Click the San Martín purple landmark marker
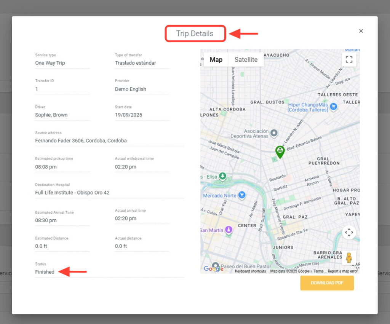 [229, 230]
